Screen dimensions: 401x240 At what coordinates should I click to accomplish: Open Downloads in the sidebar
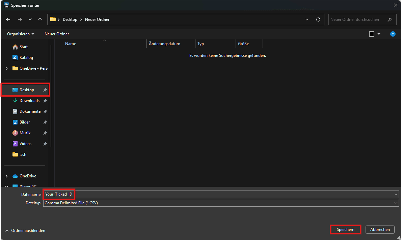[x=29, y=101]
